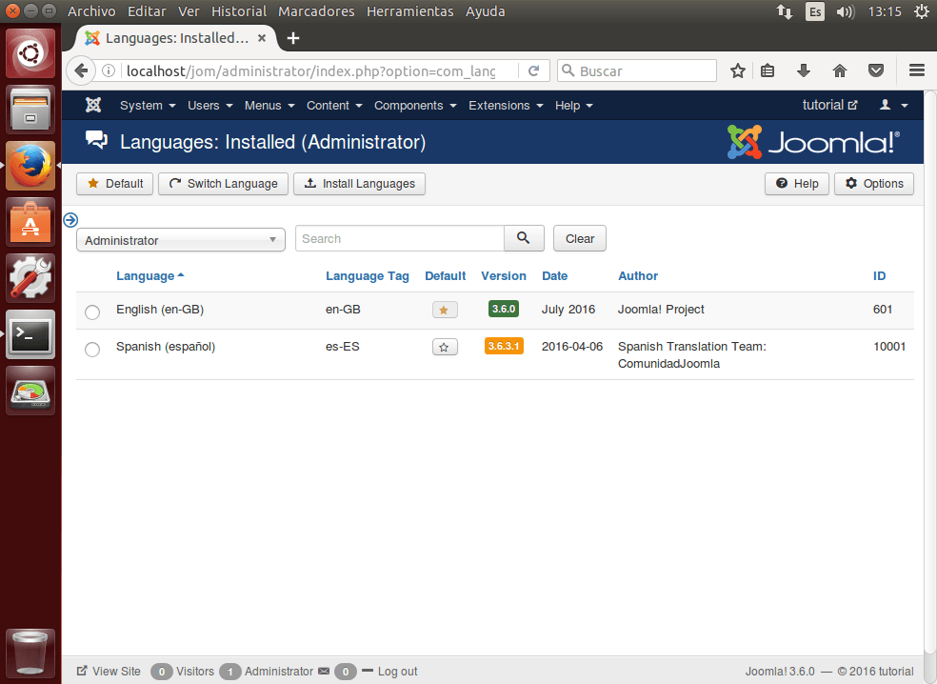Expand the Users menu
Image resolution: width=937 pixels, height=684 pixels.
(x=209, y=106)
